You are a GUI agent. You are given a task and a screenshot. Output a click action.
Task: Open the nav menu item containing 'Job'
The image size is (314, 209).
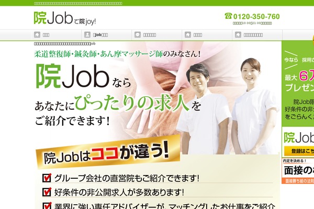click(x=107, y=35)
